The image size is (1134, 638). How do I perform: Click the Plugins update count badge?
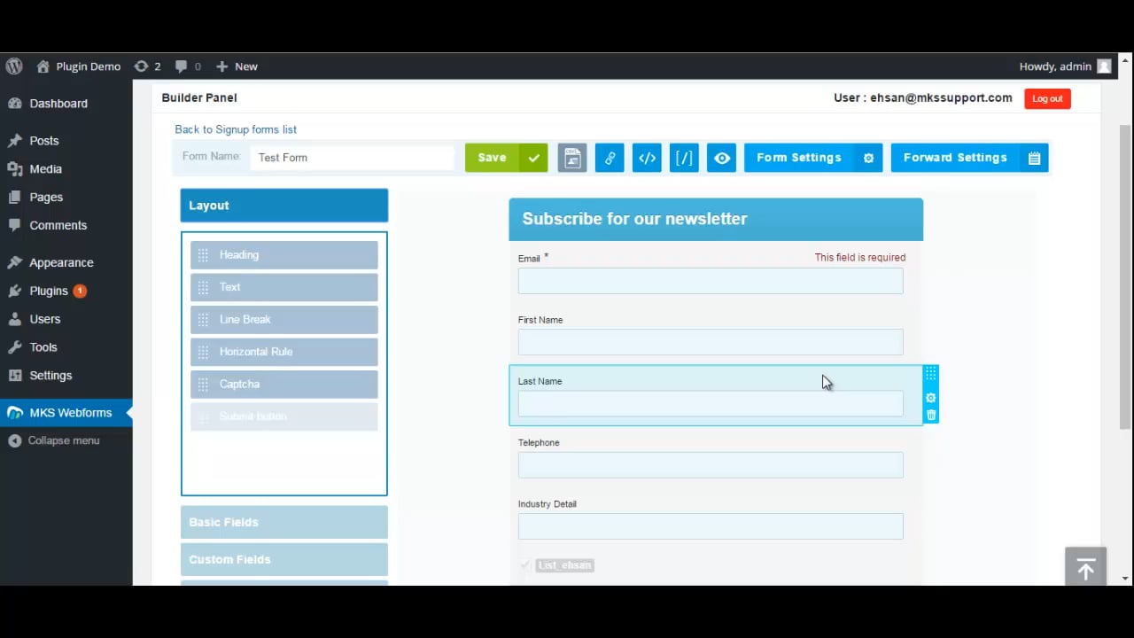80,292
